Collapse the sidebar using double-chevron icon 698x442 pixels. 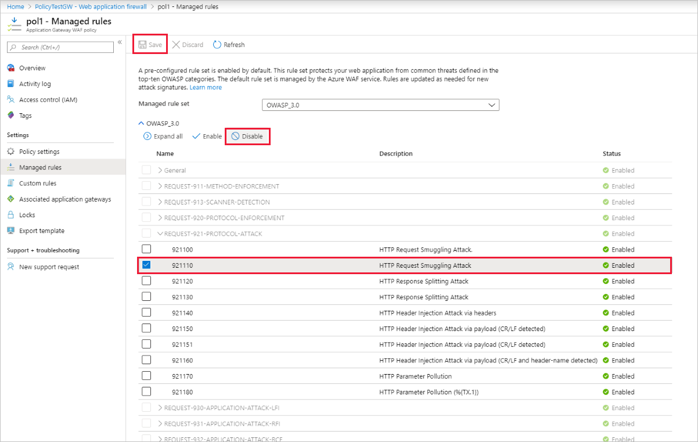pyautogui.click(x=120, y=42)
